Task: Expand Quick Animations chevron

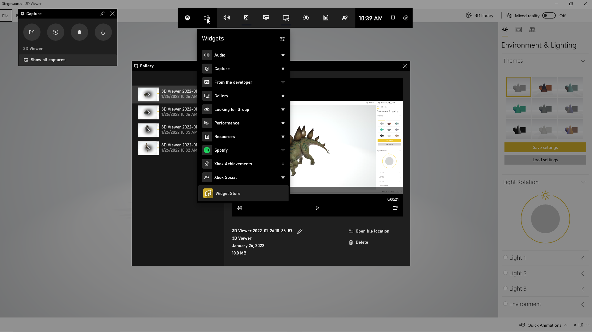Action: (x=565, y=325)
